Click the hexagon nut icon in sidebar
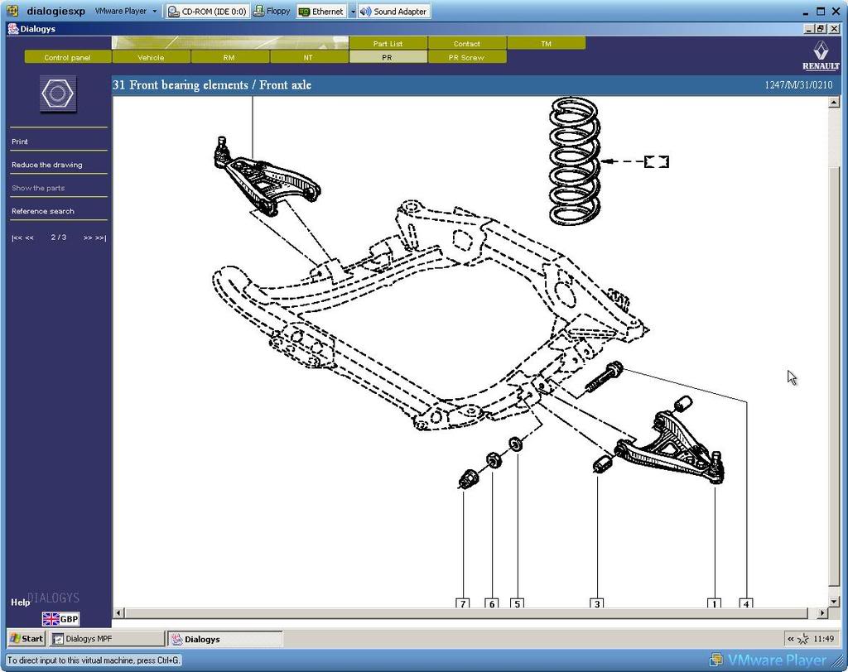Image resolution: width=848 pixels, height=672 pixels. pos(57,94)
